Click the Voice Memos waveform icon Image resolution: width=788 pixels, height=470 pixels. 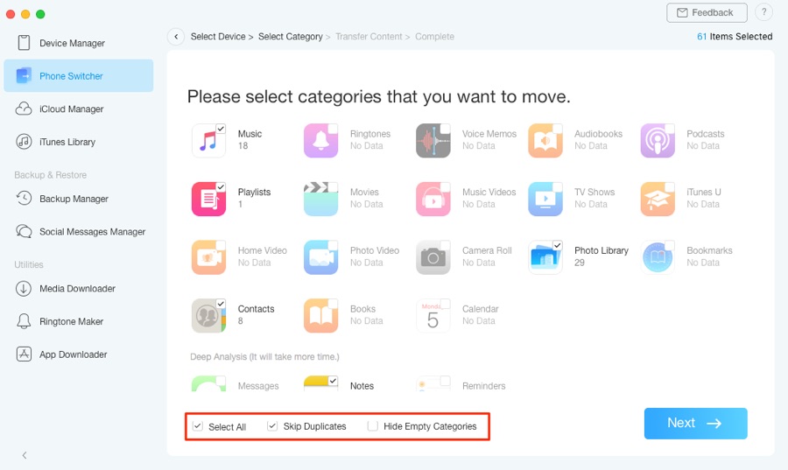433,141
